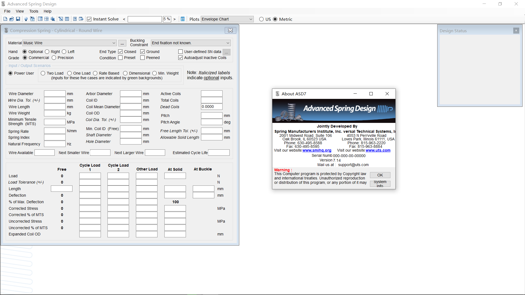Select the Dimensional scenario
This screenshot has height=295, width=525.
click(125, 73)
